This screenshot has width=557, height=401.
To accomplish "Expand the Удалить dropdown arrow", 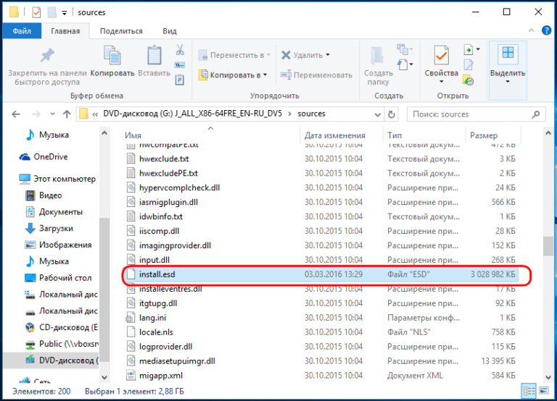I will [x=327, y=55].
